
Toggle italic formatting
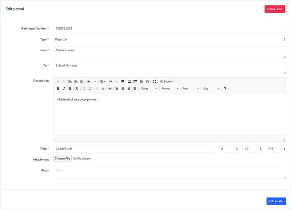(x=64, y=88)
